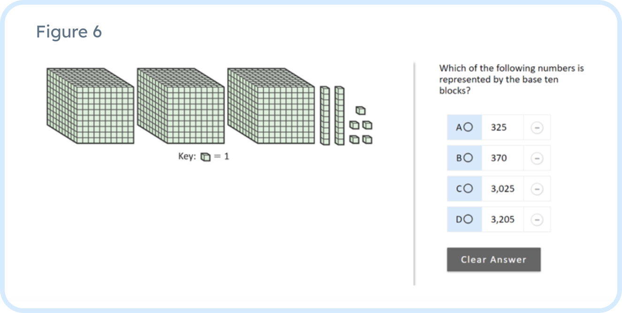This screenshot has width=622, height=313.
Task: Click the leftmost thousand cube block
Action: (x=90, y=106)
